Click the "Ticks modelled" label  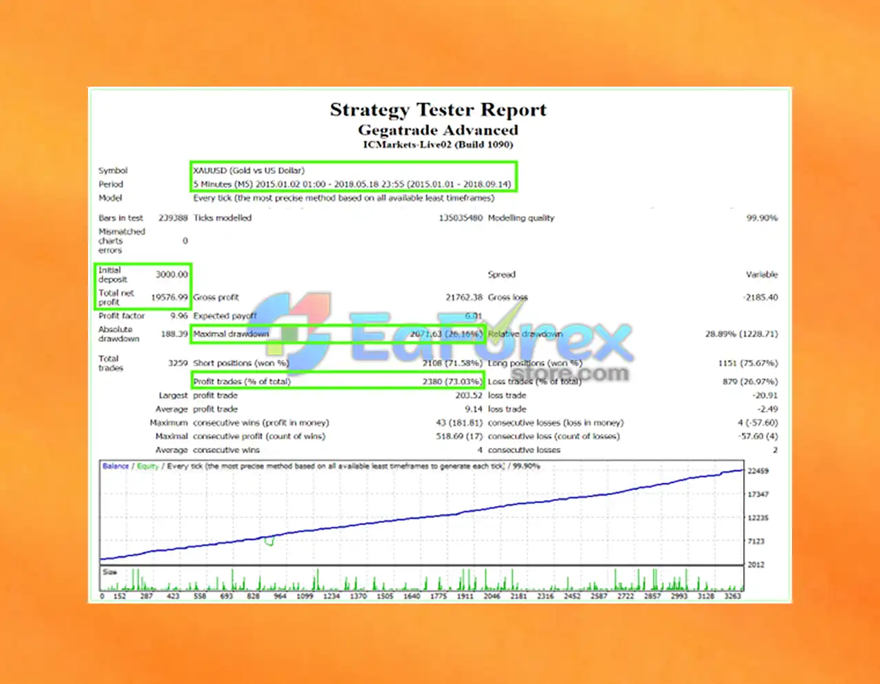click(x=223, y=218)
